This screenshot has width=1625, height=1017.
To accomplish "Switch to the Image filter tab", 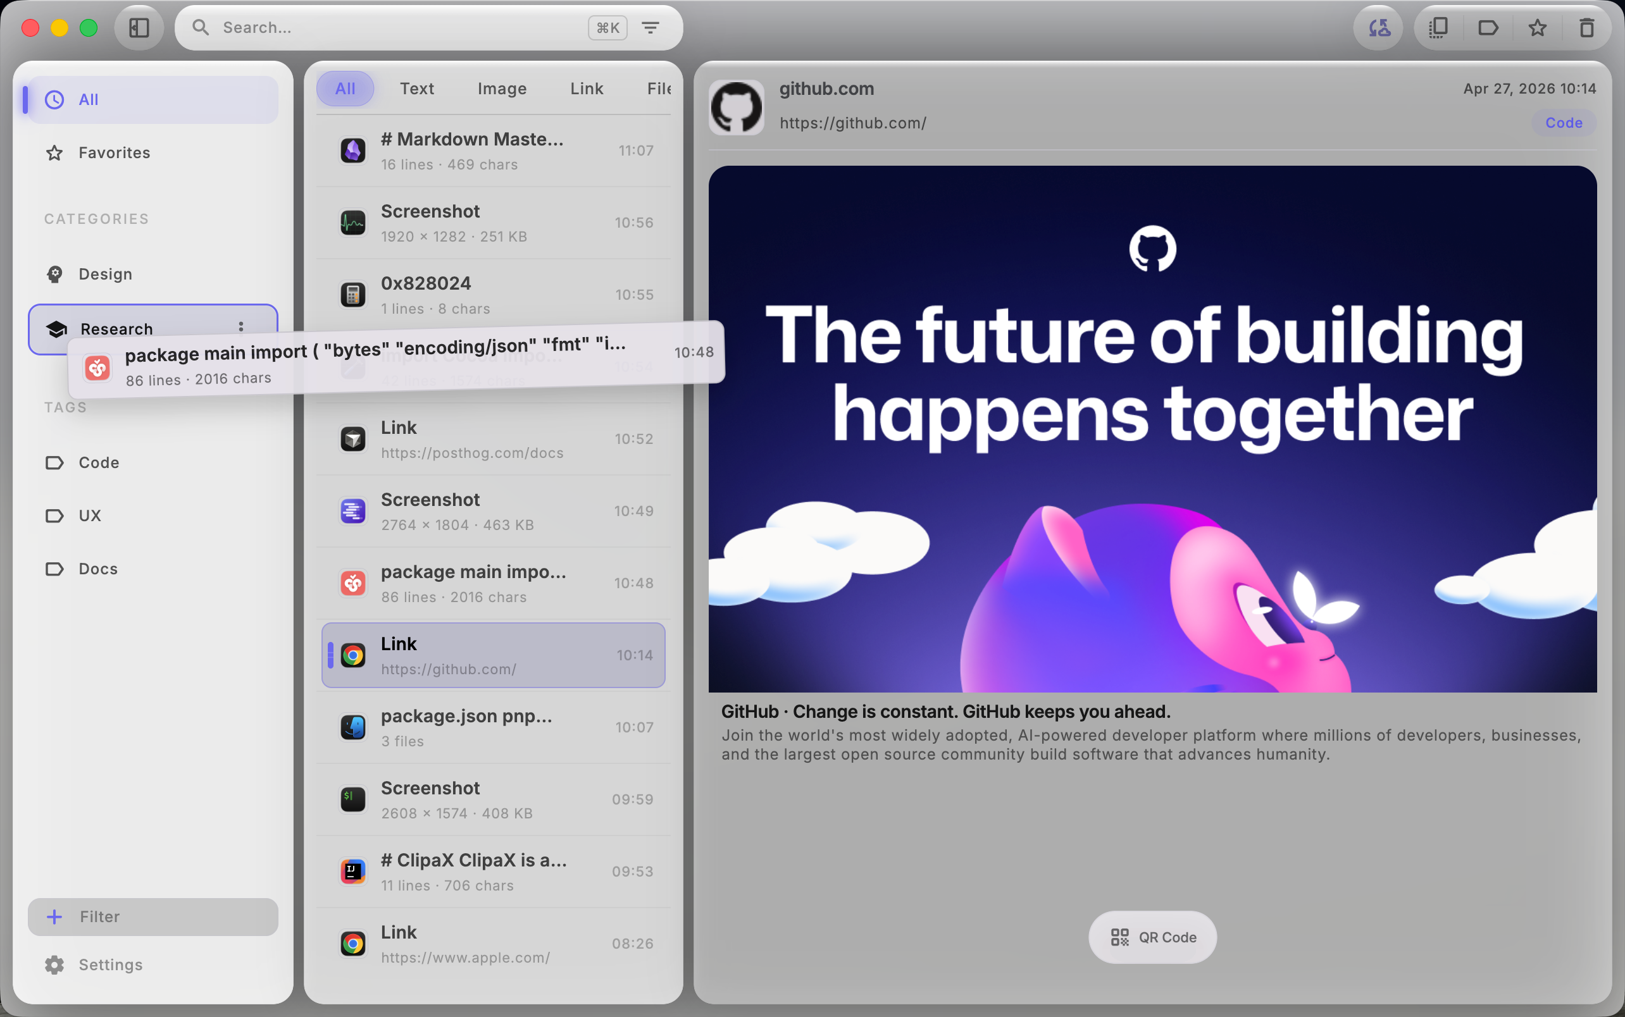I will point(502,88).
